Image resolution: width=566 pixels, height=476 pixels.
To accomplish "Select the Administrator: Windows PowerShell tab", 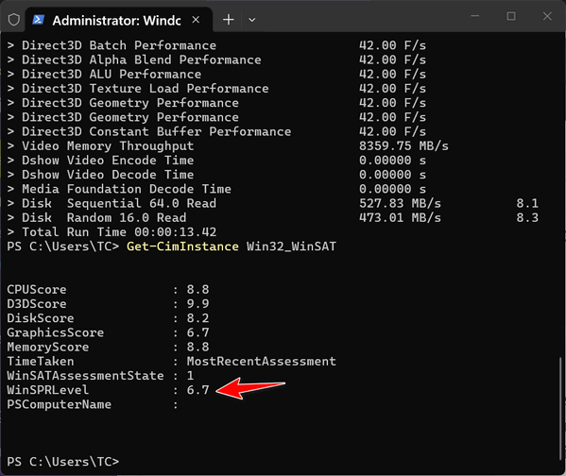I will click(x=118, y=20).
